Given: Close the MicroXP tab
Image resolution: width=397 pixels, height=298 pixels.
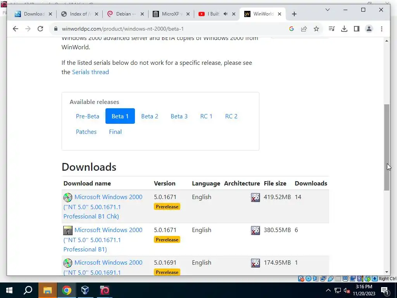Looking at the screenshot, I should pos(188,14).
